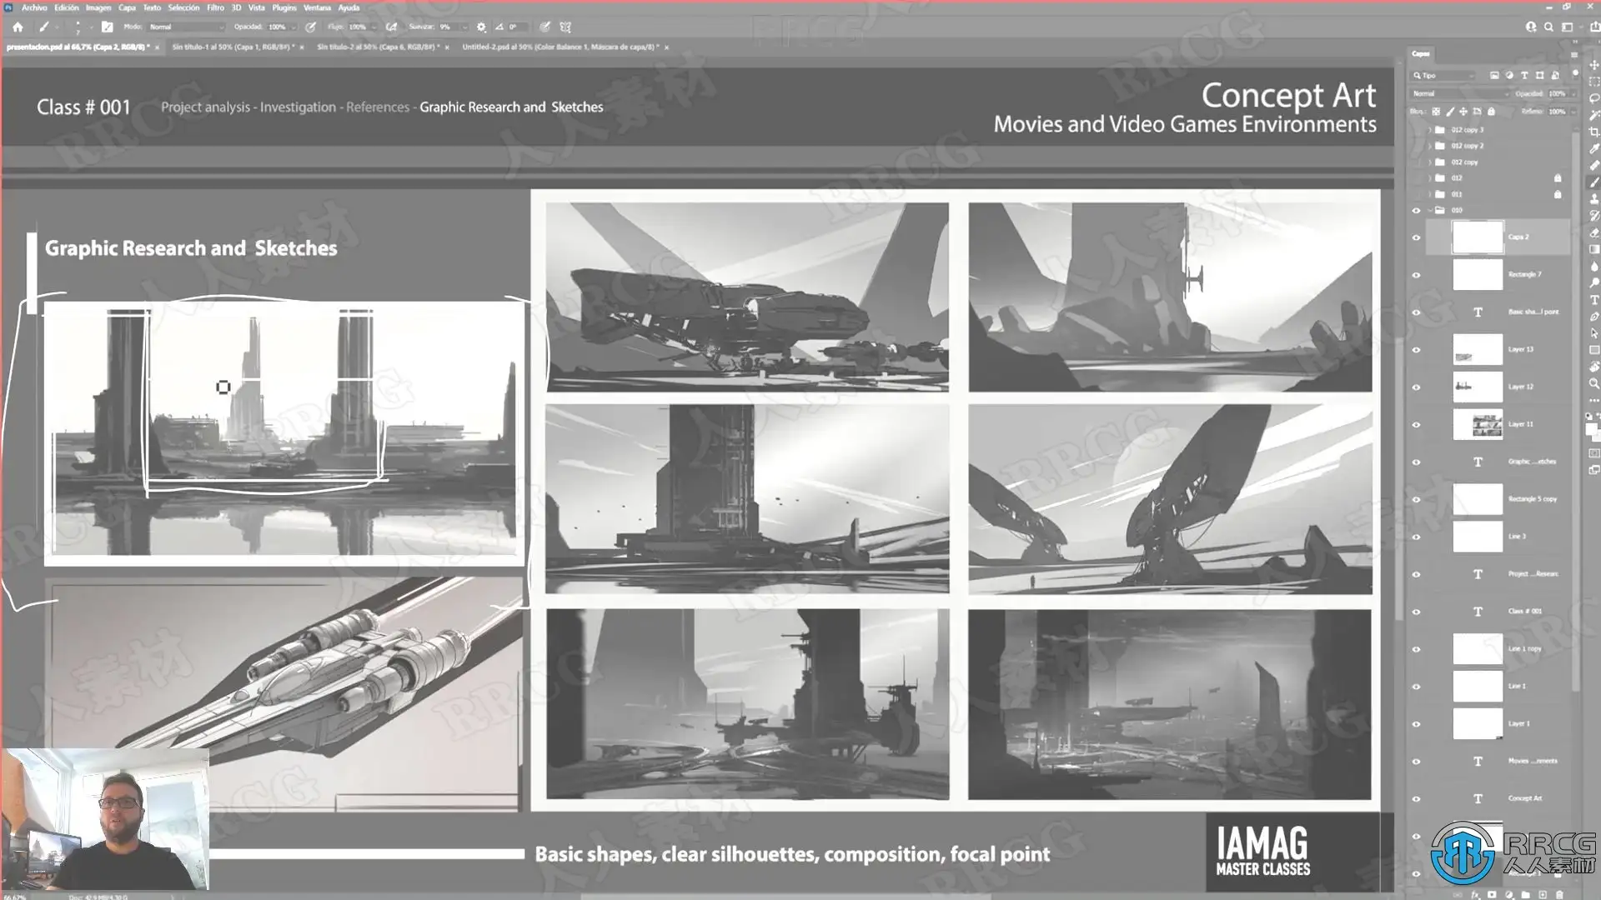Add a layer style with fx icon
The width and height of the screenshot is (1601, 900).
point(1475,894)
